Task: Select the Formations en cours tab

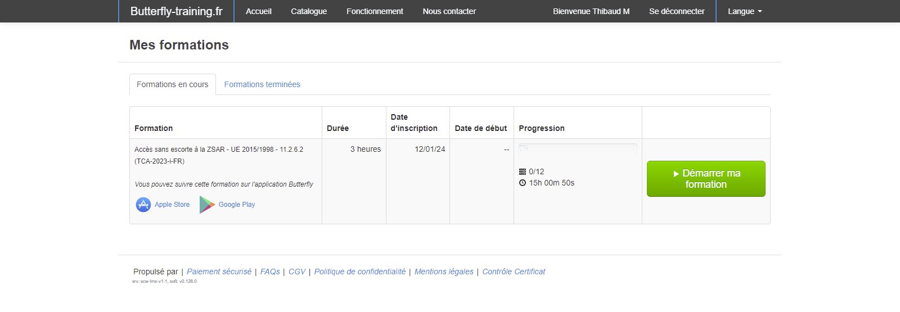Action: point(172,84)
